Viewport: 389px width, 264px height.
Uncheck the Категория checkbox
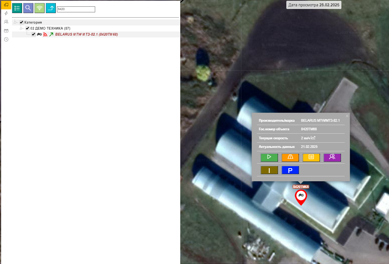coord(21,22)
